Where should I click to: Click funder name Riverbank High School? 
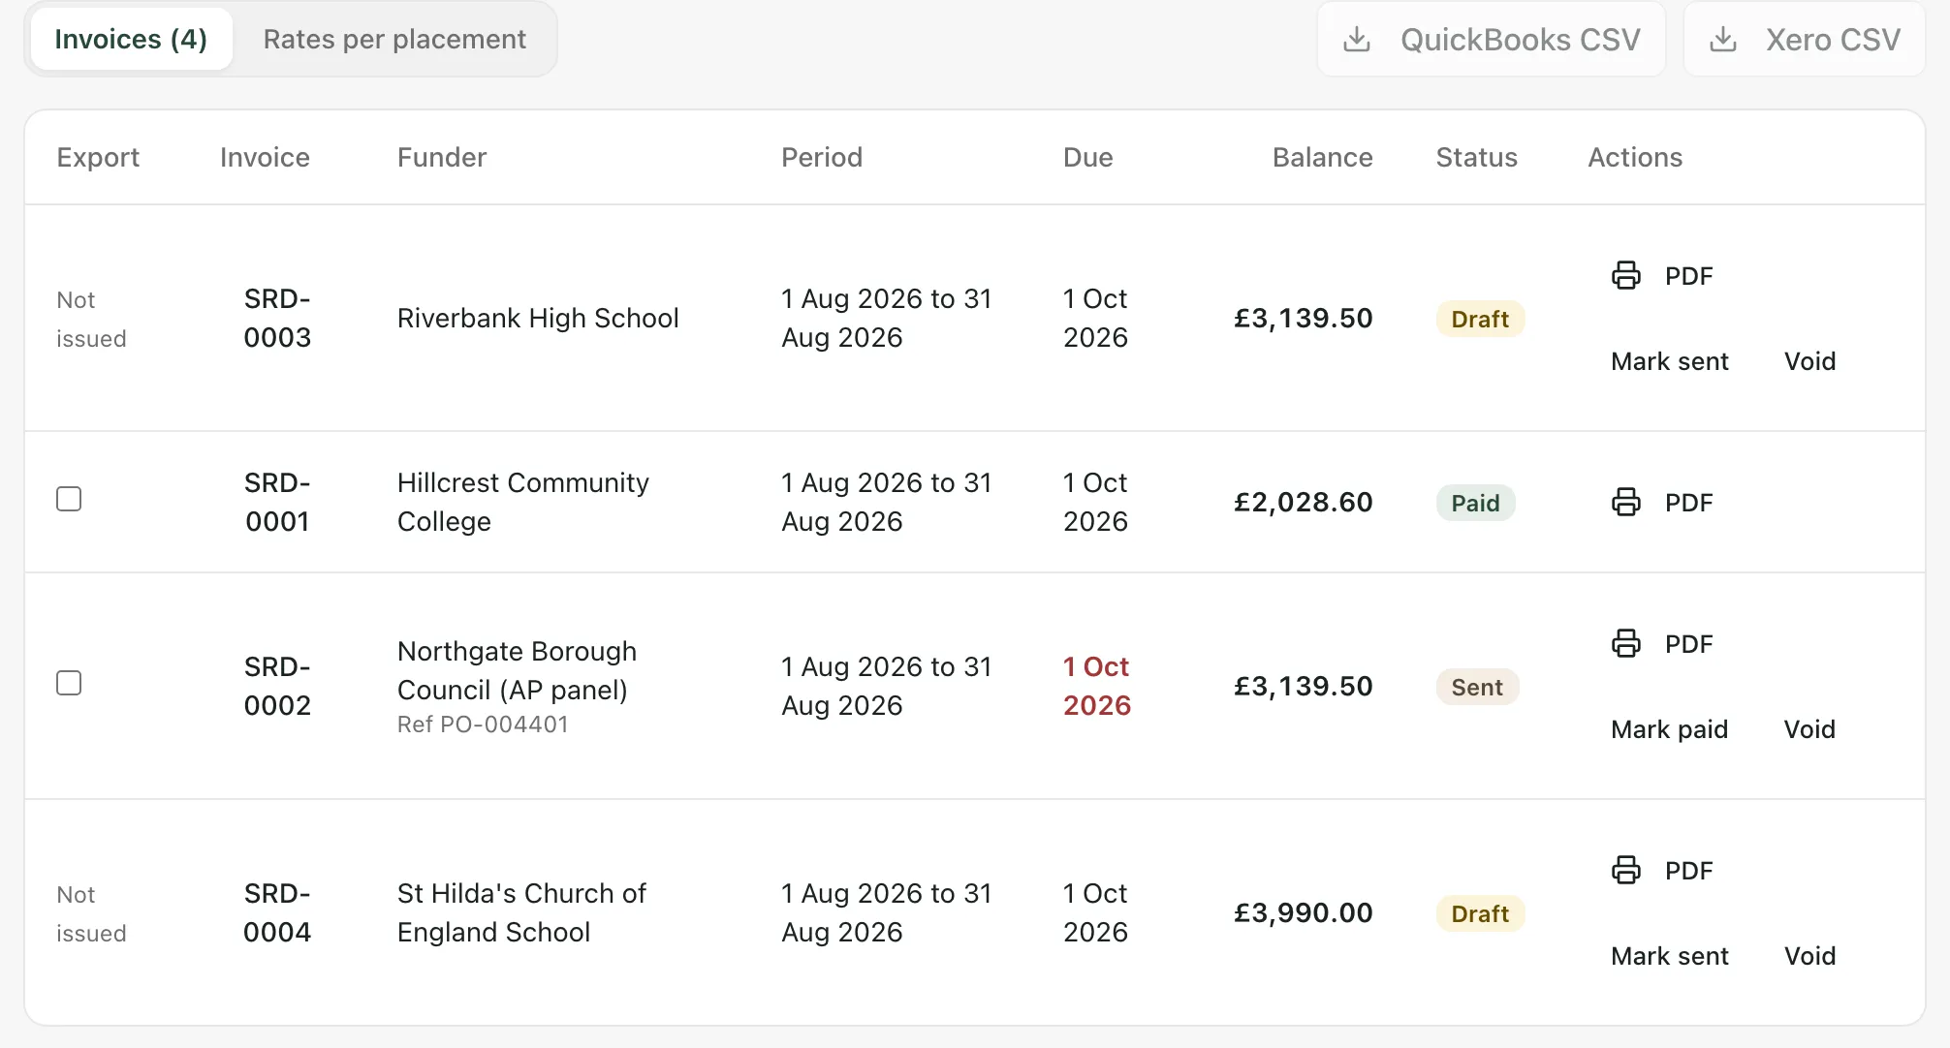point(538,318)
